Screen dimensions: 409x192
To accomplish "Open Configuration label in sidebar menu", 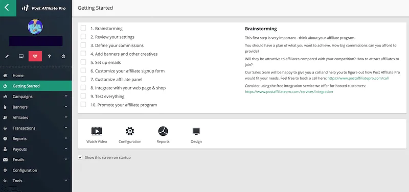I will click(x=25, y=171).
